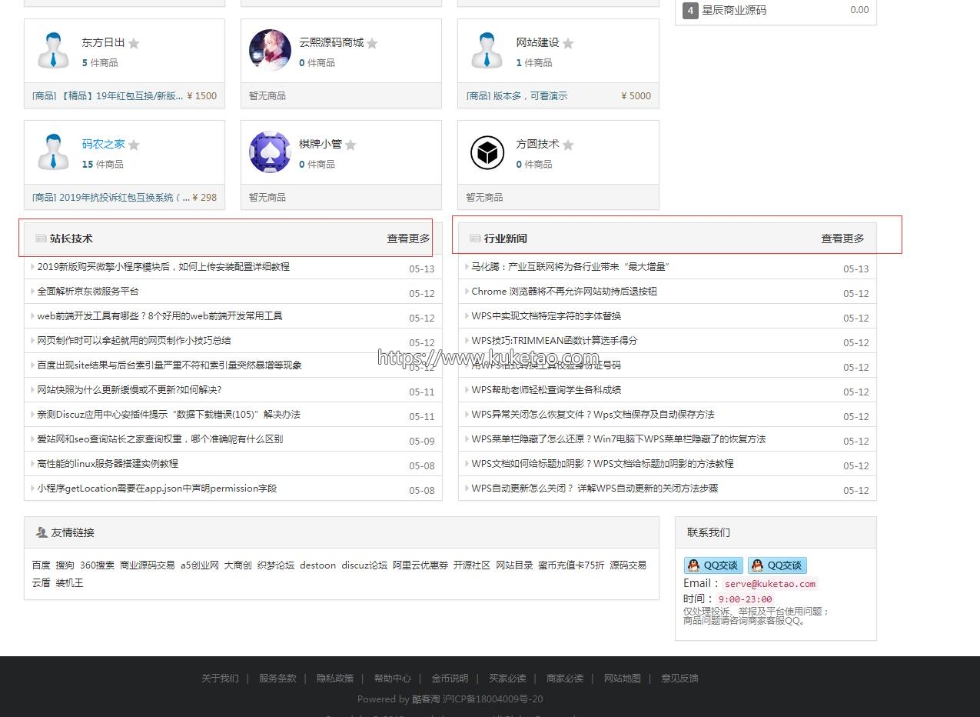The height and width of the screenshot is (717, 980).
Task: Click the first QQ交谈 chat button
Action: (713, 565)
